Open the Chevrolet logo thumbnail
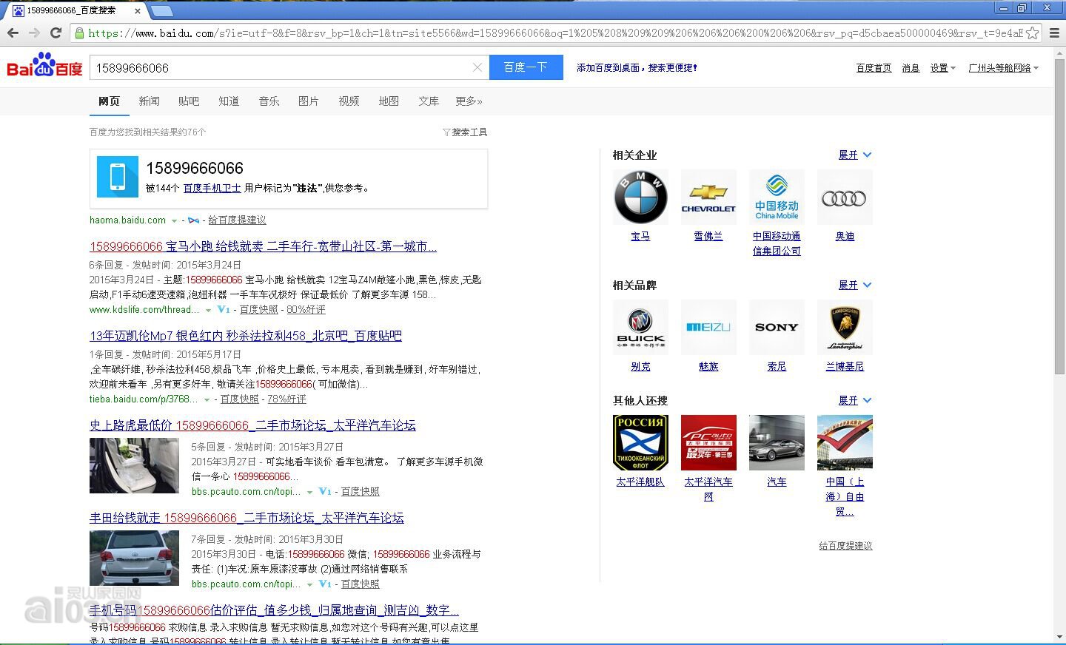 (x=708, y=197)
